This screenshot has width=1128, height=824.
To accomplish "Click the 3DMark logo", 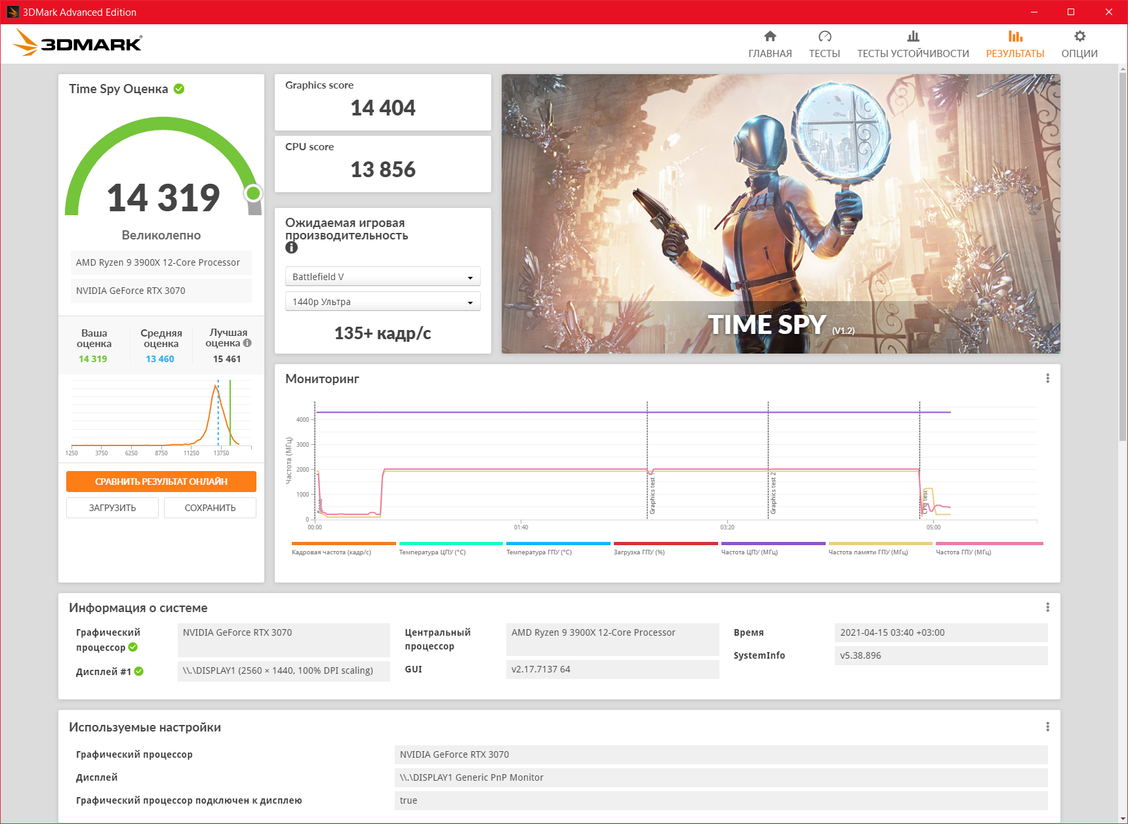I will (x=77, y=43).
